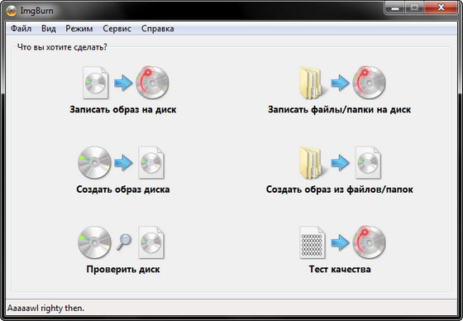Viewport: 463px width, 321px height.
Task: Launch Тест качества mode
Action: coord(340,269)
